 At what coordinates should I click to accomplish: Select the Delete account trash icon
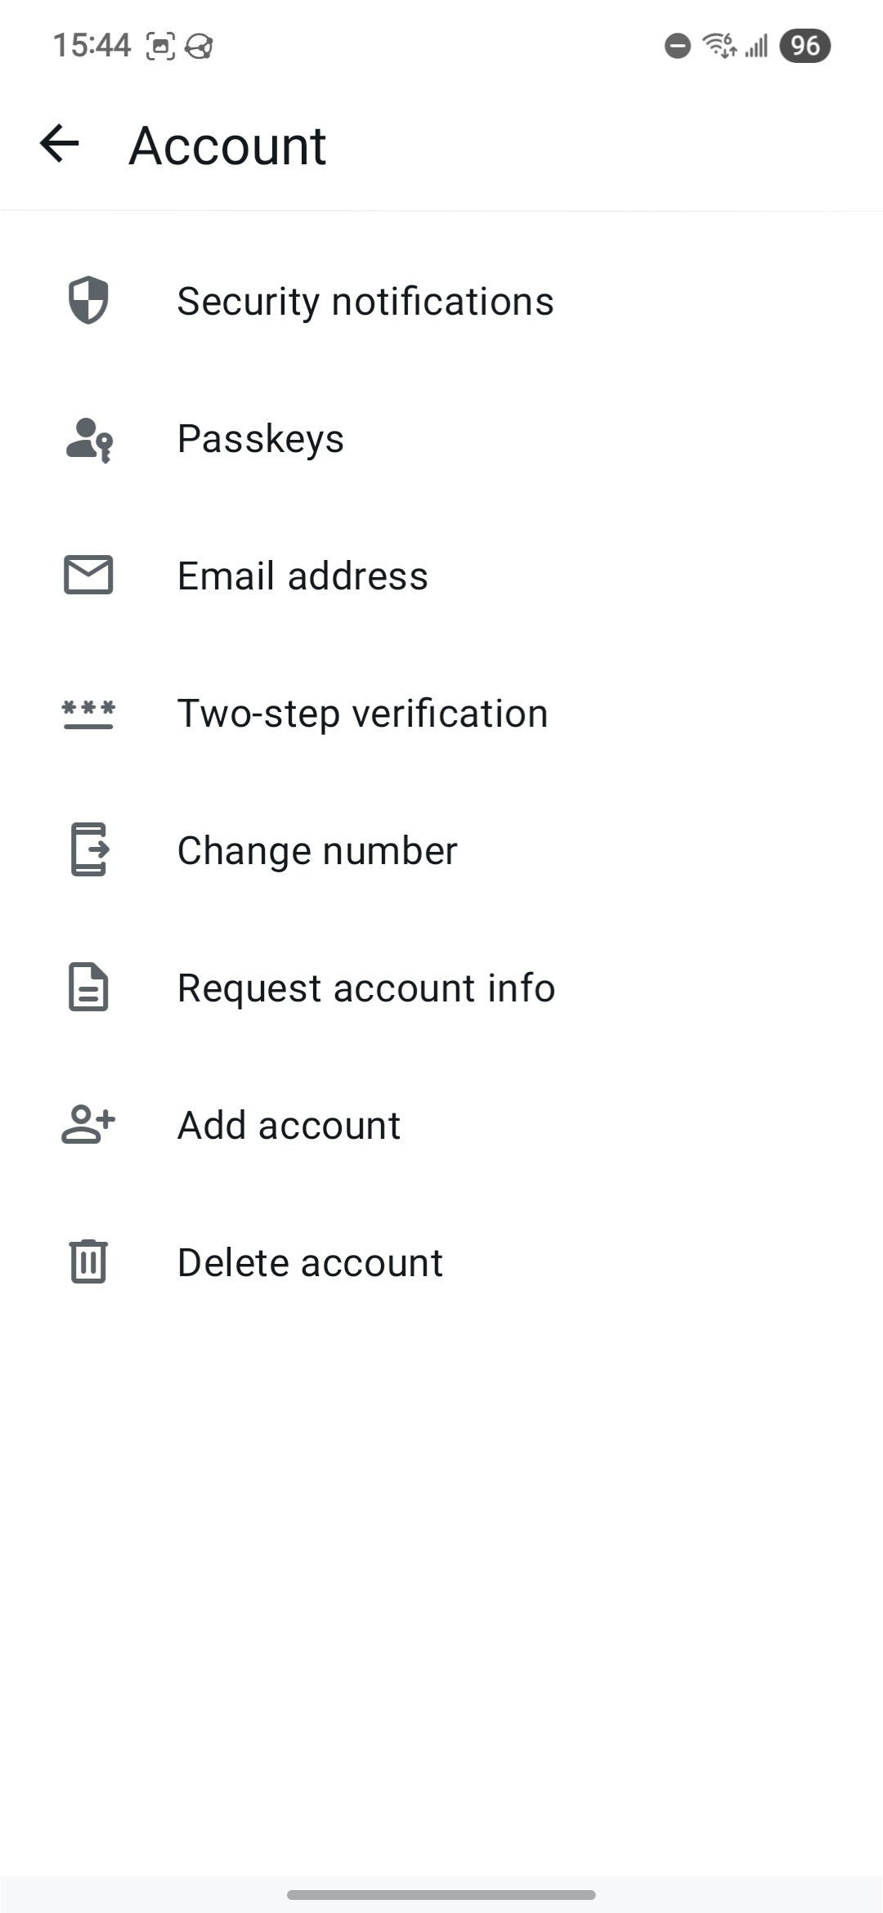(x=87, y=1261)
